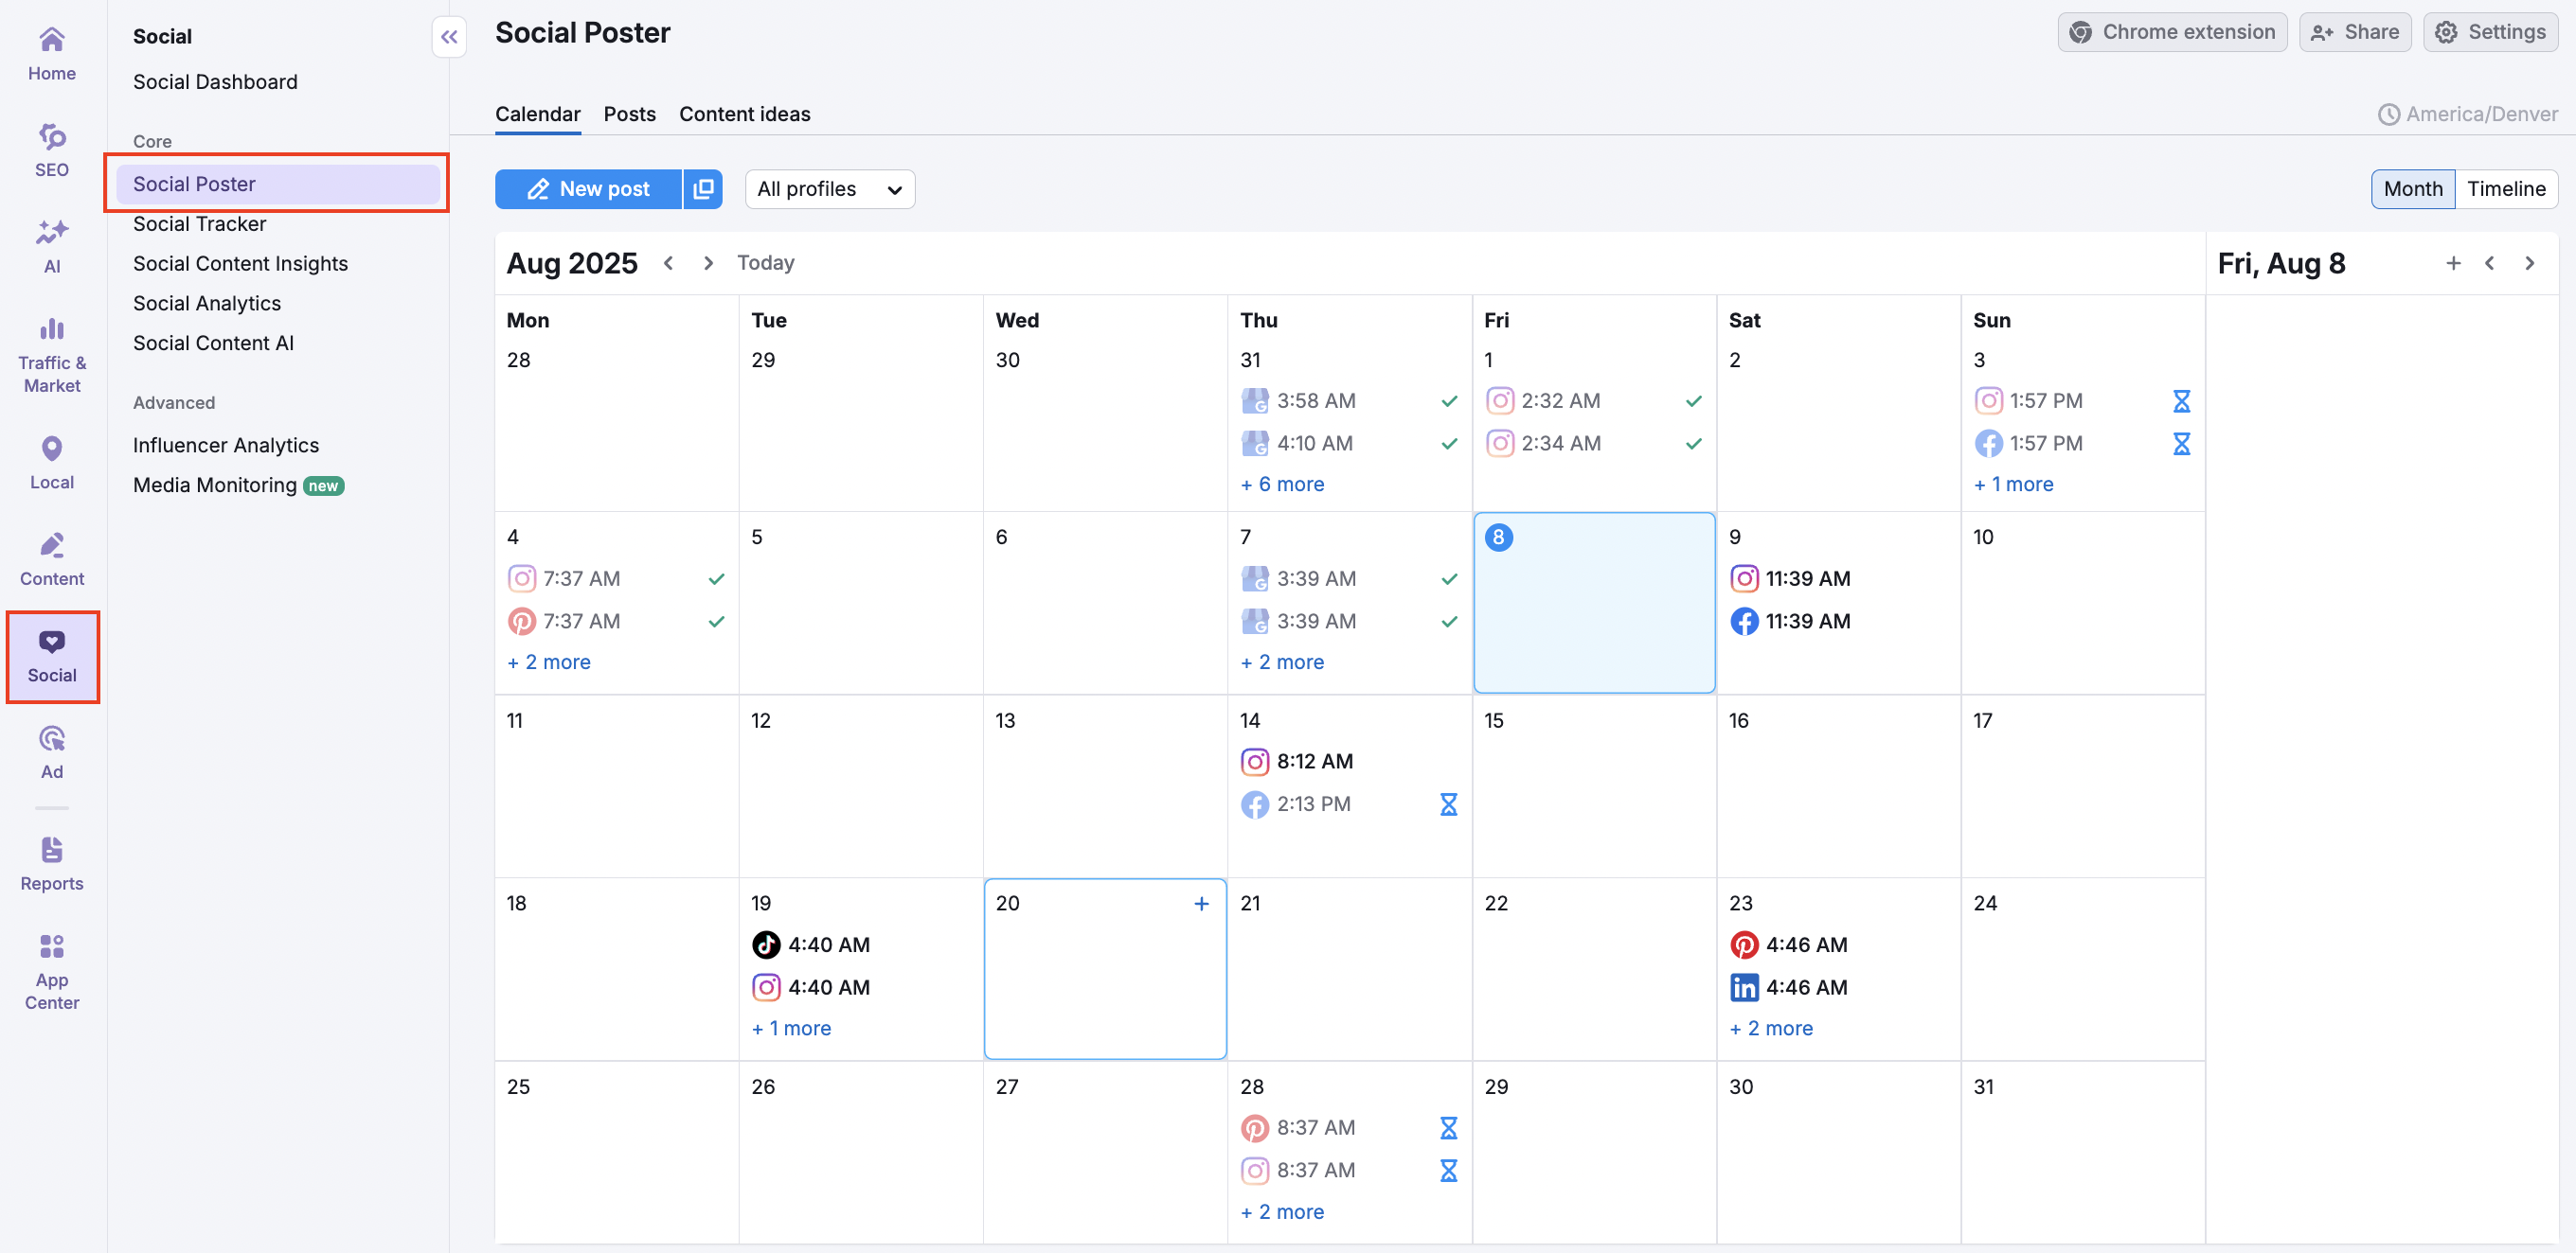2576x1253 pixels.
Task: Select the August 15 calendar cell
Action: [1593, 789]
